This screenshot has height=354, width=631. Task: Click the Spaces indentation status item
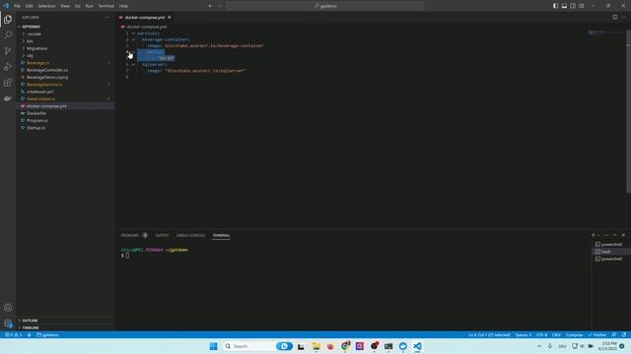[x=524, y=334]
